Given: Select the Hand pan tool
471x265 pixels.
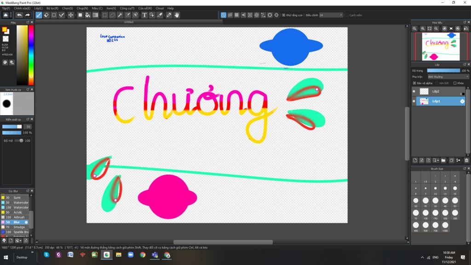Looking at the screenshot, I should [177, 15].
